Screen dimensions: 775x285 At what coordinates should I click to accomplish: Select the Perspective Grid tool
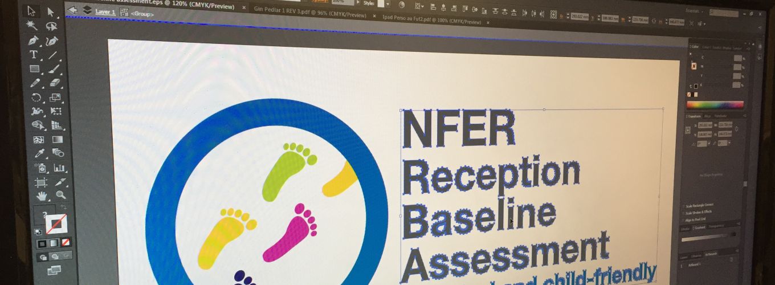tap(56, 125)
